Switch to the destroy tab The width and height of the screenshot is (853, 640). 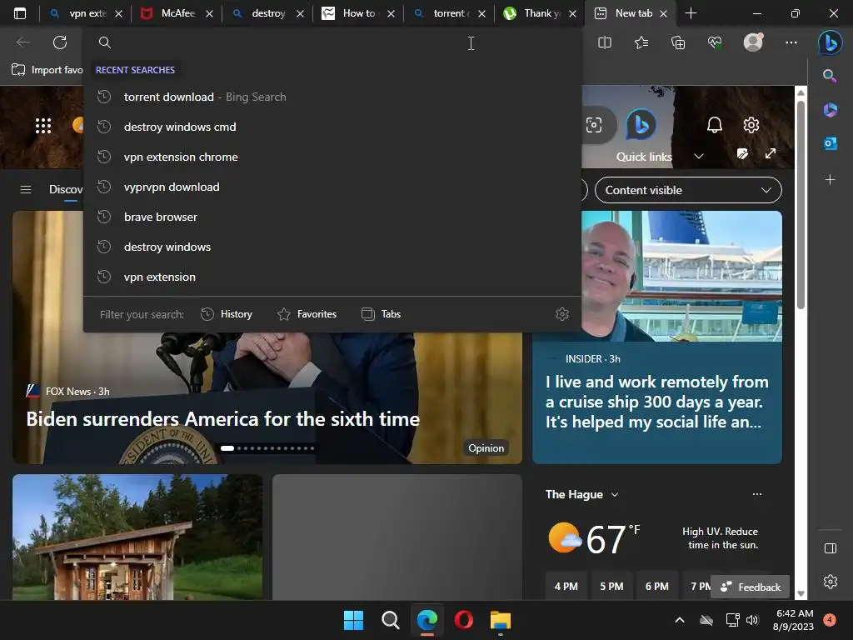click(x=268, y=13)
